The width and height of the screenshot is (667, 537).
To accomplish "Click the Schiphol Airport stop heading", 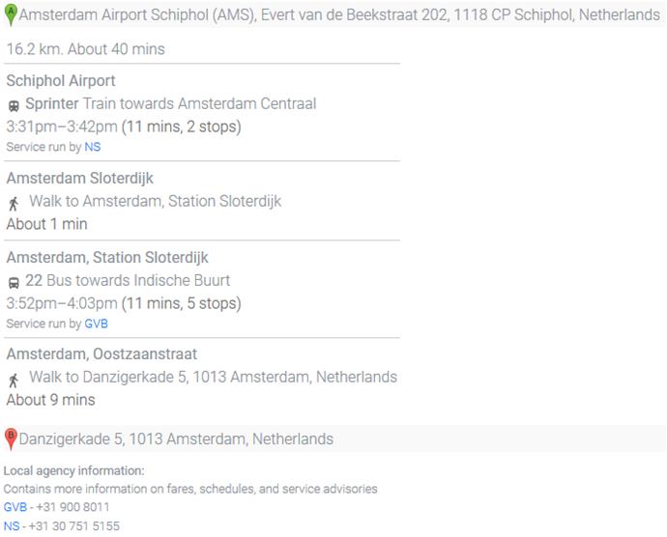I will (61, 81).
